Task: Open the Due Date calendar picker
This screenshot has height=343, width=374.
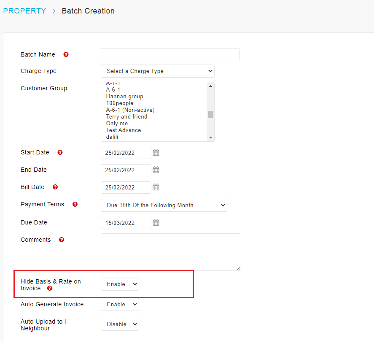Action: point(156,222)
